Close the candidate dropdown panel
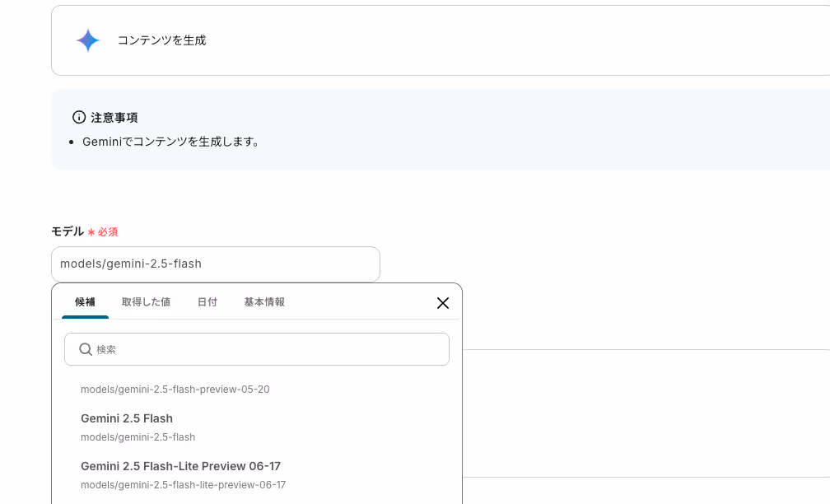Image resolution: width=830 pixels, height=504 pixels. coord(443,303)
